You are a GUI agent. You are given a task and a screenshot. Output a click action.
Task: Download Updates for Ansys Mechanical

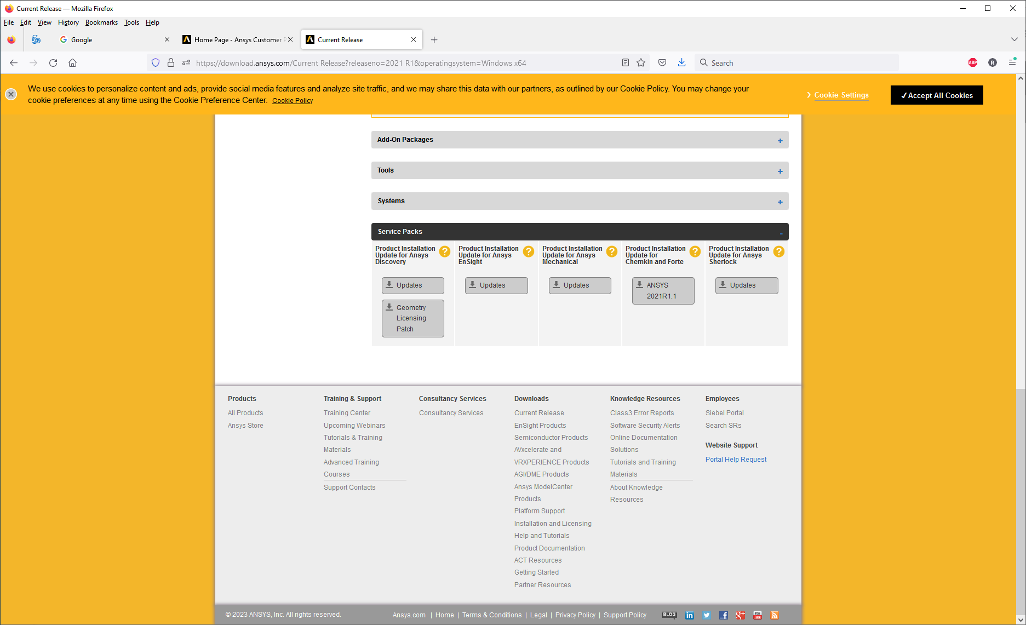coord(580,285)
